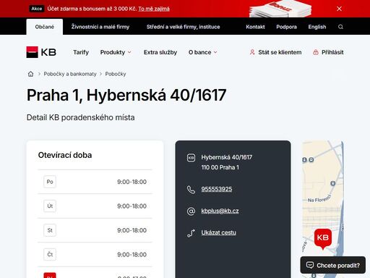
Task: Click the search magnifier icon
Action: (340, 27)
